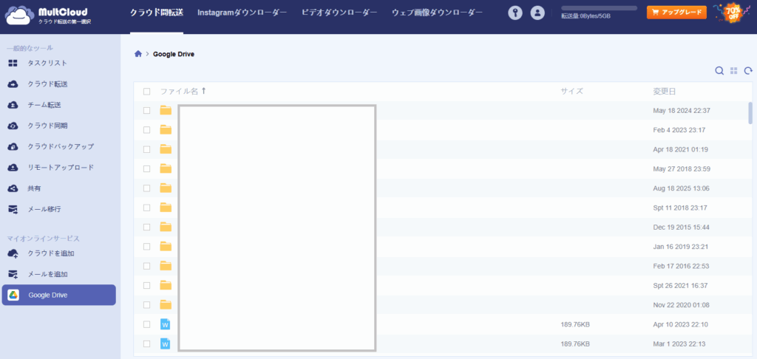Click the home icon in breadcrumb
The width and height of the screenshot is (757, 359).
[x=138, y=54]
